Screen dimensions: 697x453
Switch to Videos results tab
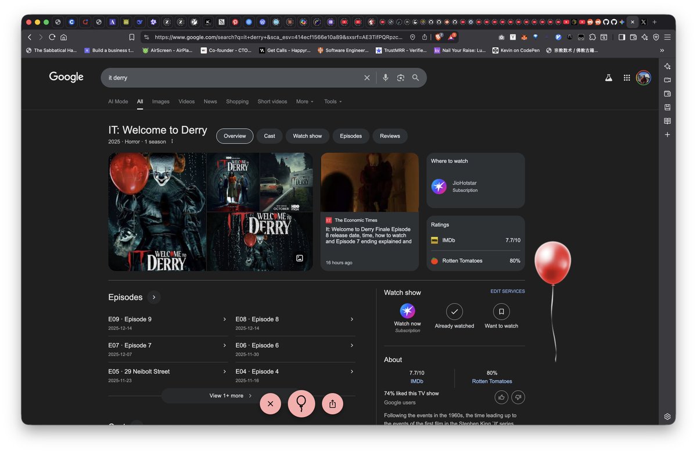pyautogui.click(x=186, y=102)
